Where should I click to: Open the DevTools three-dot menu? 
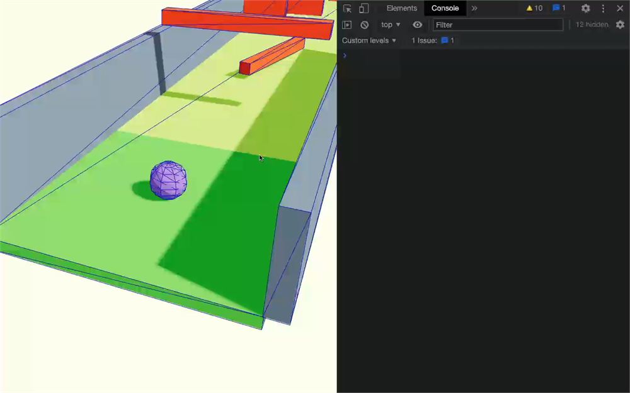tap(603, 8)
